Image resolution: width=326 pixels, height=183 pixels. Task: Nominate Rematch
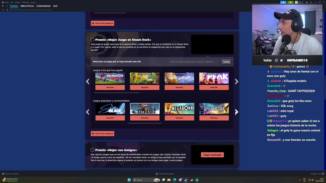coord(110,87)
